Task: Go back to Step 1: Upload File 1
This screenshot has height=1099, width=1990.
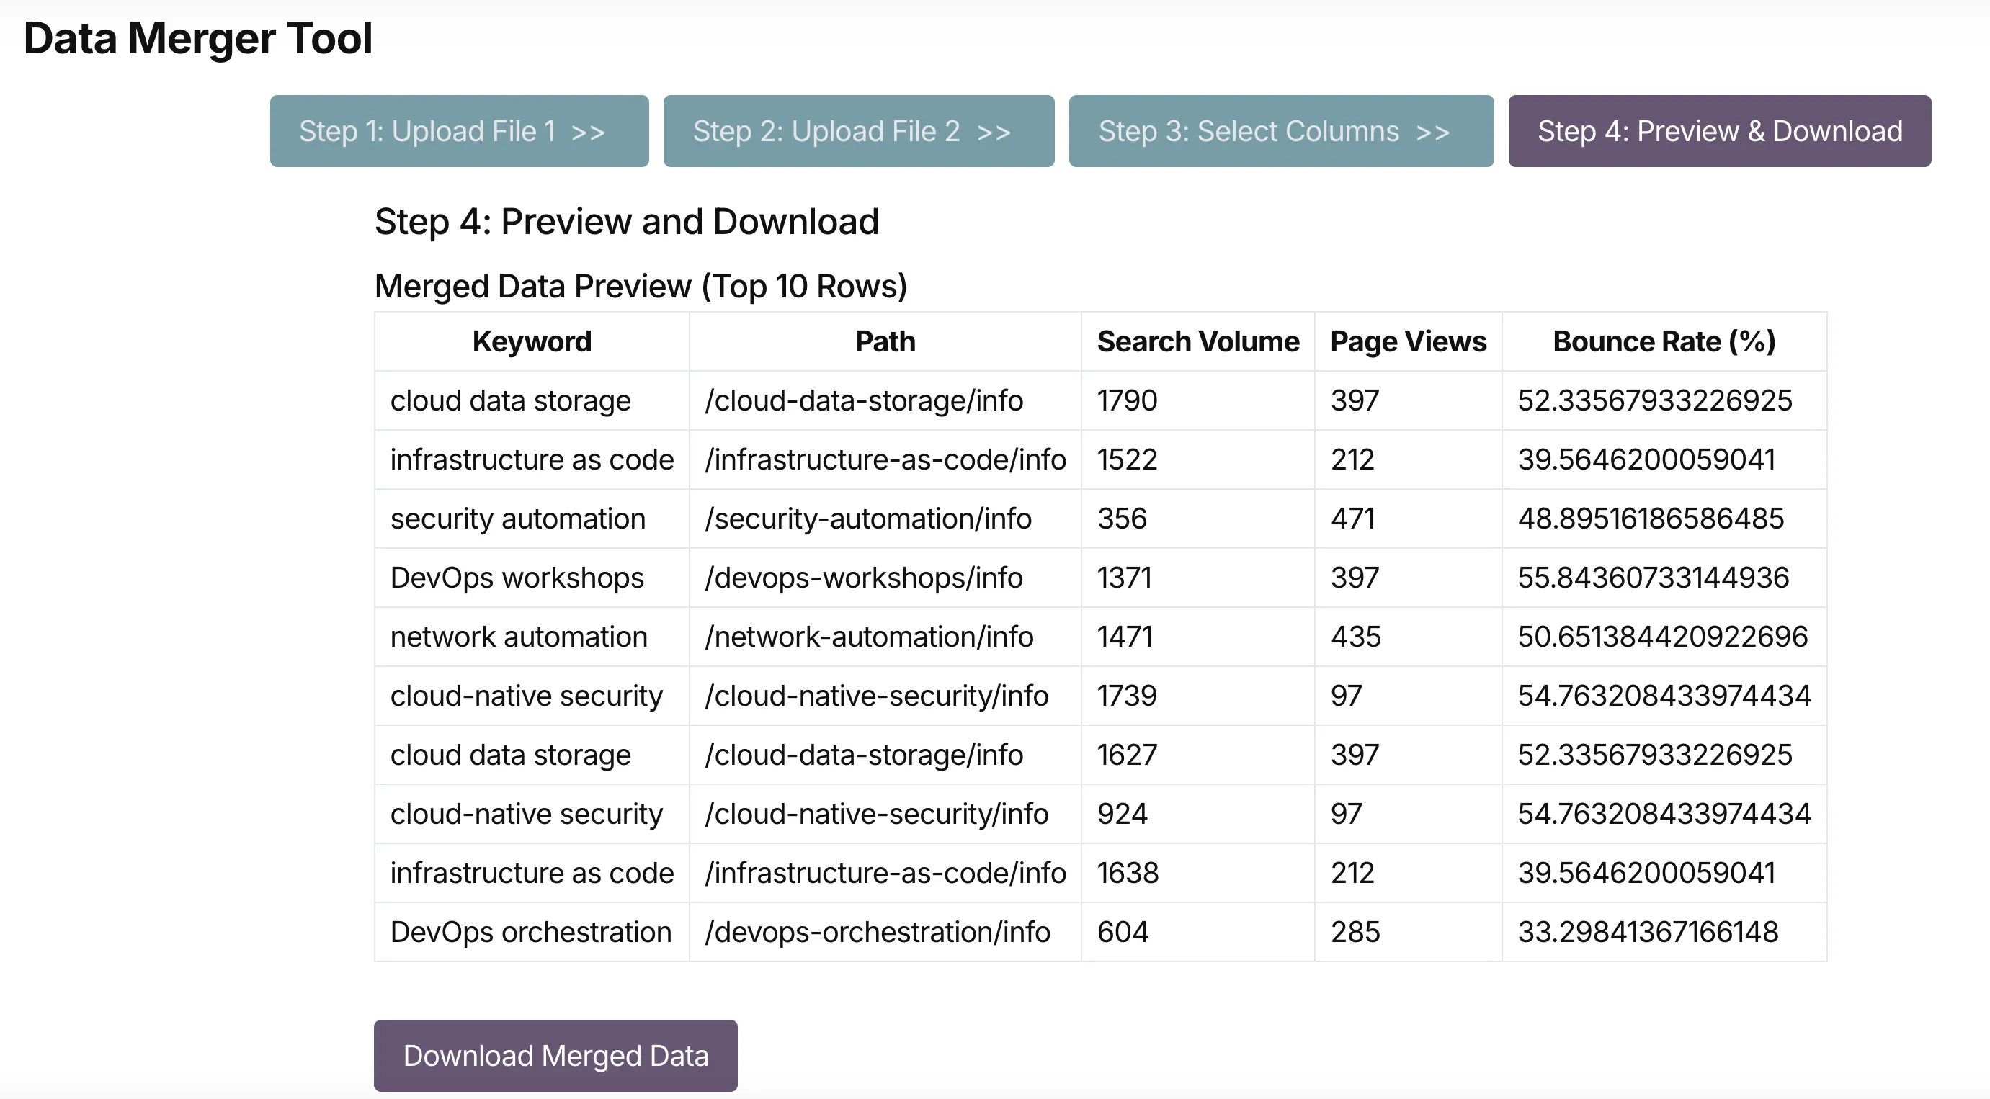Action: pos(459,131)
